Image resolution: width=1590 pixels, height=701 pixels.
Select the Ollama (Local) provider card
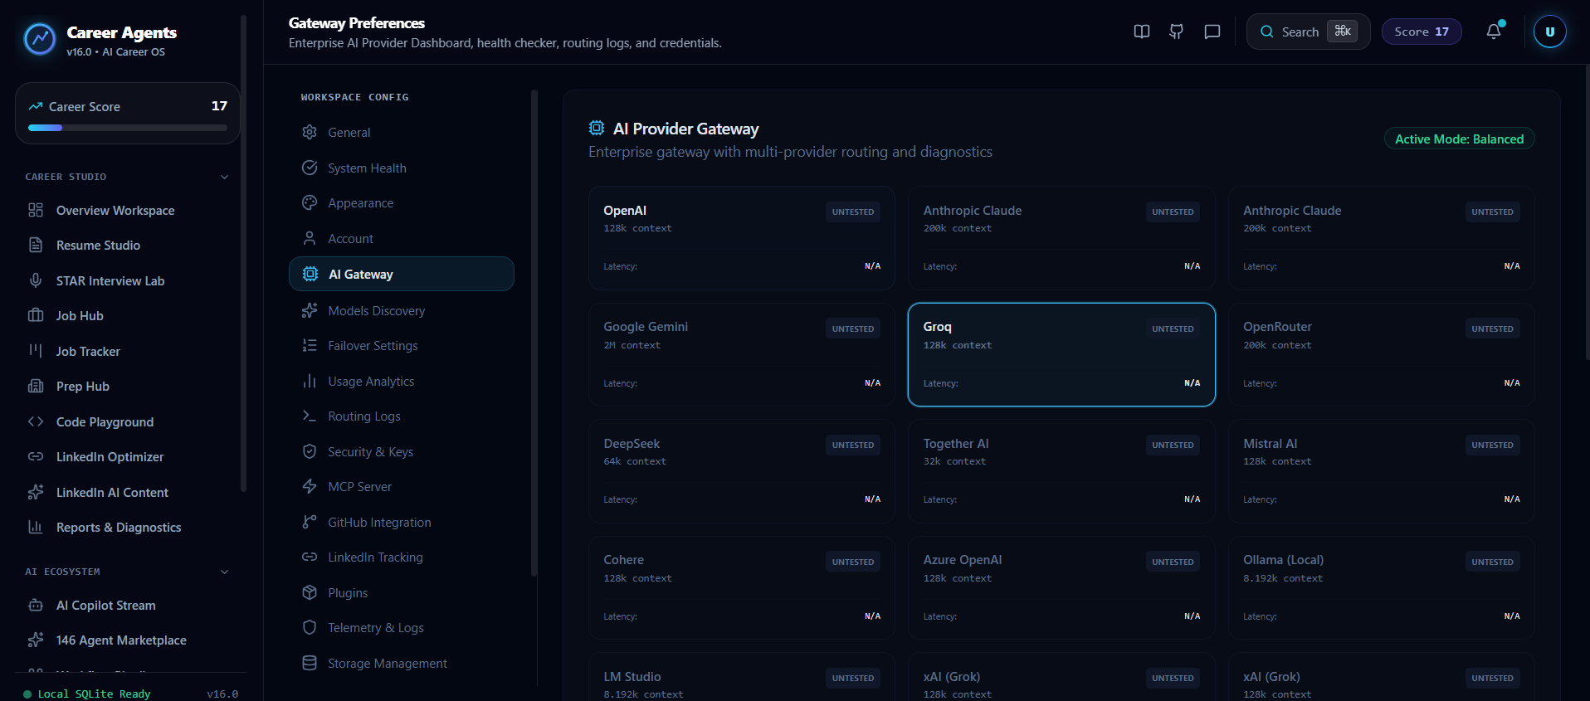pos(1381,587)
